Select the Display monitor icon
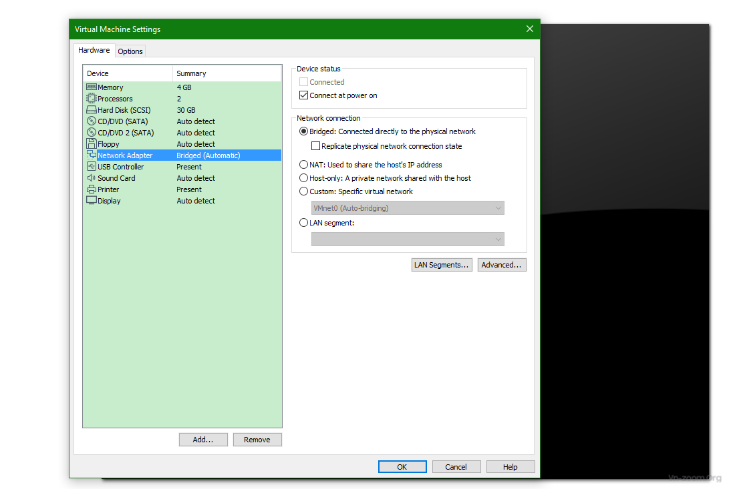 click(92, 201)
